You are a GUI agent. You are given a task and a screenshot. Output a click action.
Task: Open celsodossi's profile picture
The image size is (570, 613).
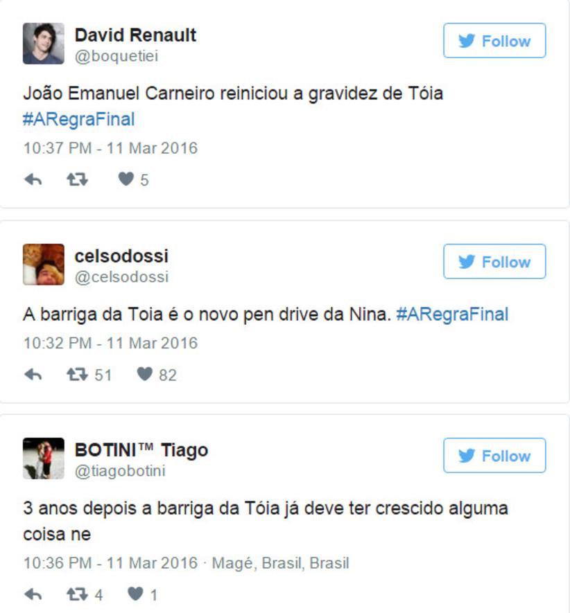44,265
